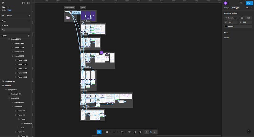Image resolution: width=254 pixels, height=137 pixels.
Task: Select the portrait device orientation
Action: (x=242, y=18)
